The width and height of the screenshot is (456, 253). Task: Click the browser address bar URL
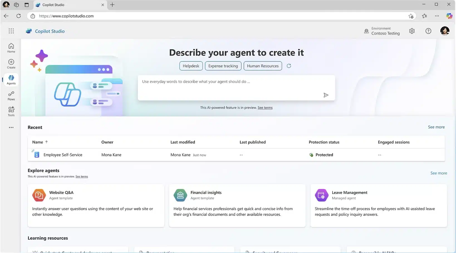pyautogui.click(x=66, y=16)
